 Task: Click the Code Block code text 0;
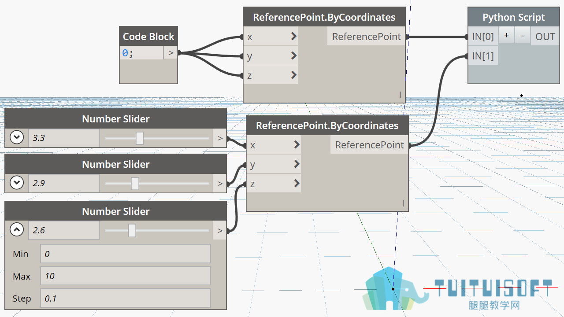tap(127, 53)
